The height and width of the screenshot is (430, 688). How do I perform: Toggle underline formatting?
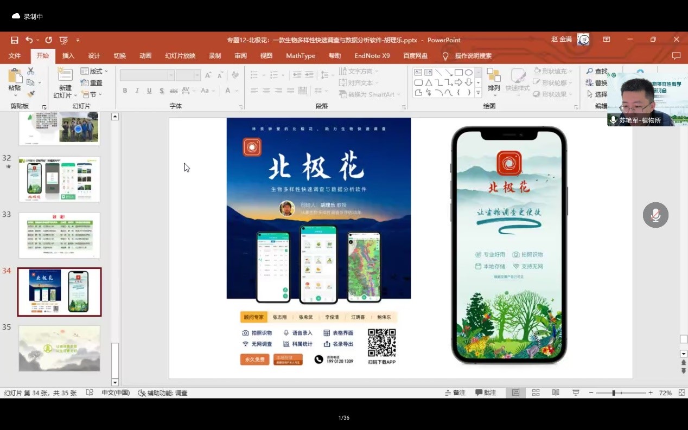149,91
